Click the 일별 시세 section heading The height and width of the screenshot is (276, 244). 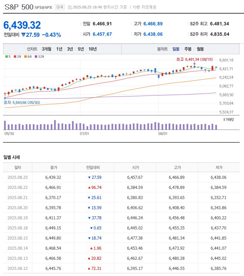point(11,157)
